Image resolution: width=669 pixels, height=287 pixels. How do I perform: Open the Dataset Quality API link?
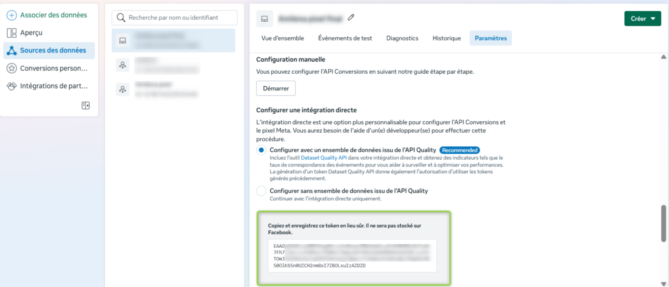[x=323, y=158]
